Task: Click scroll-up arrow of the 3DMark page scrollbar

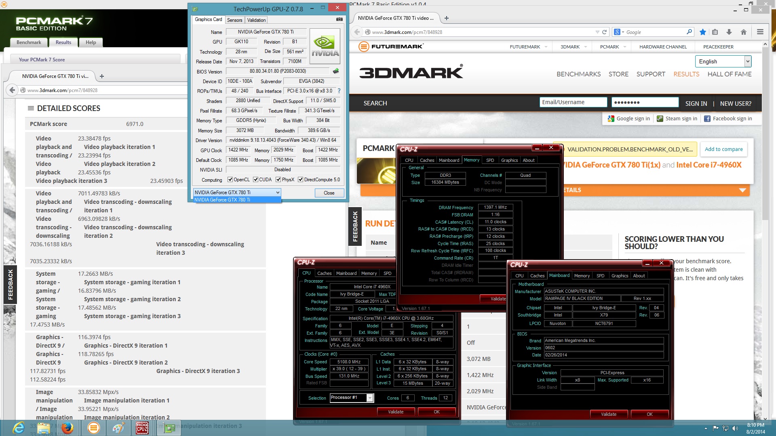Action: click(x=765, y=44)
